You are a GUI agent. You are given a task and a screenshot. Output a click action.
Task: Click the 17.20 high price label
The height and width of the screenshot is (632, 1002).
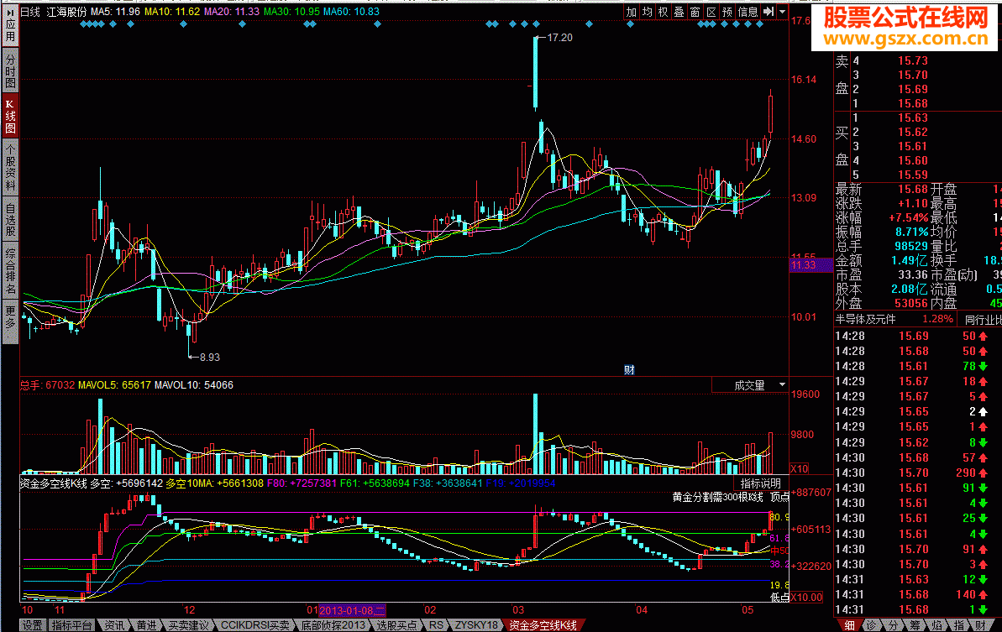[559, 38]
